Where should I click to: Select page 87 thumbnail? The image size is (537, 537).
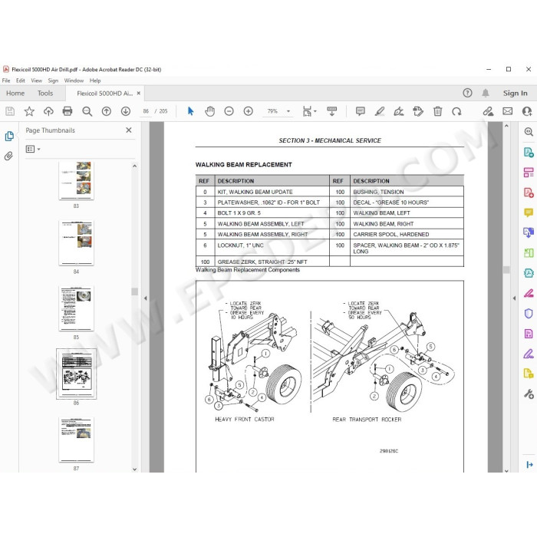point(76,440)
